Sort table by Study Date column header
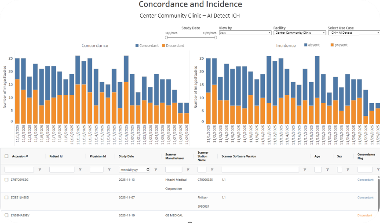Image resolution: width=380 pixels, height=223 pixels. pyautogui.click(x=127, y=156)
